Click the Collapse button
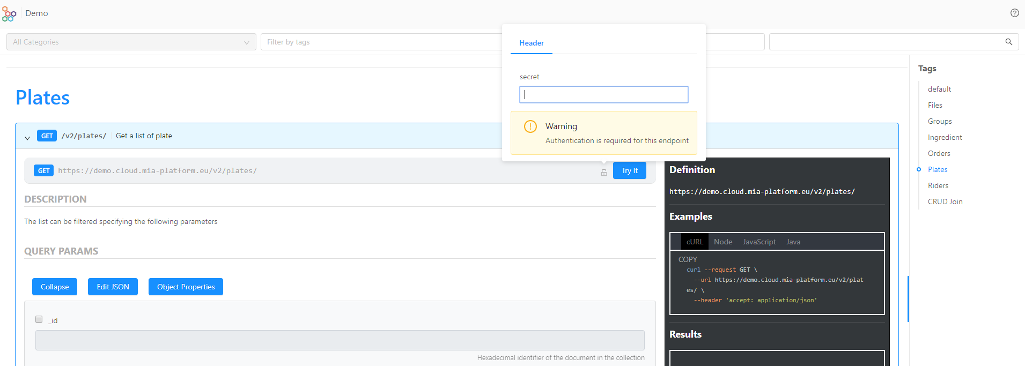Viewport: 1025px width, 366px height. (x=55, y=287)
